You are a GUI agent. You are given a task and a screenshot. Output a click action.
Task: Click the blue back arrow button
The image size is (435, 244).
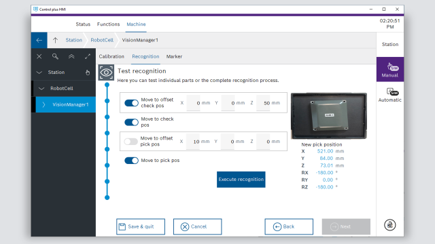[39, 40]
